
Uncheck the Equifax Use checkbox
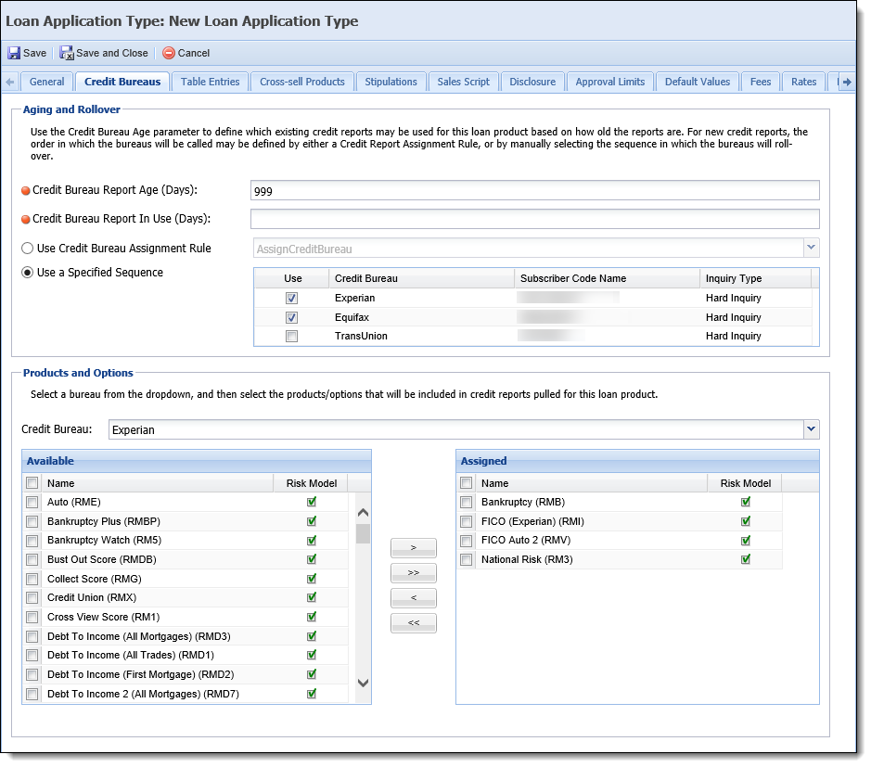pyautogui.click(x=291, y=318)
